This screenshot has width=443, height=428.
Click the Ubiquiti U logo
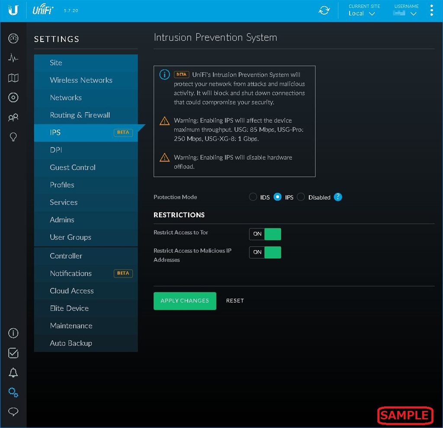13,10
